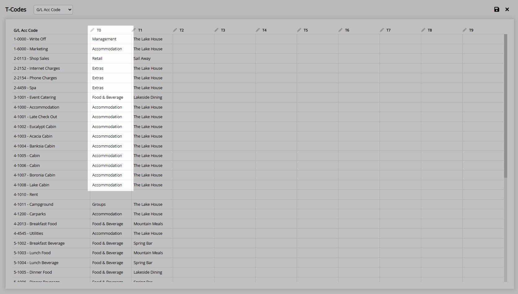Click T0 Extras for Internet Charges
Screen dimensions: 518x294
(111, 68)
